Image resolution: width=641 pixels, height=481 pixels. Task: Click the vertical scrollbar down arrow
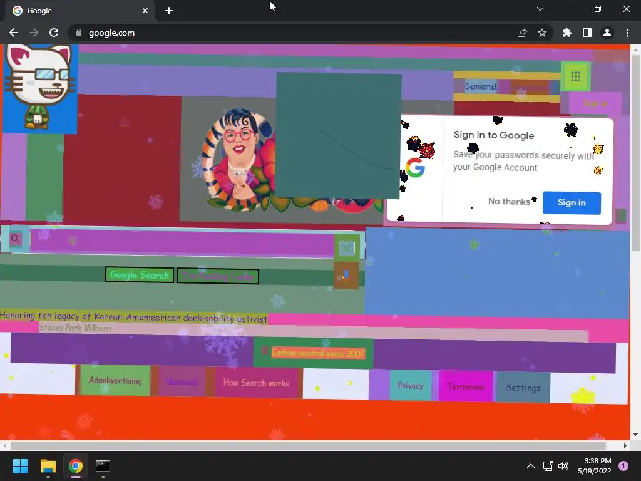click(636, 435)
